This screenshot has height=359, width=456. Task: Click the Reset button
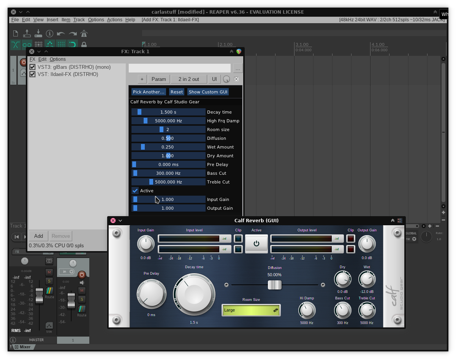[x=177, y=92]
